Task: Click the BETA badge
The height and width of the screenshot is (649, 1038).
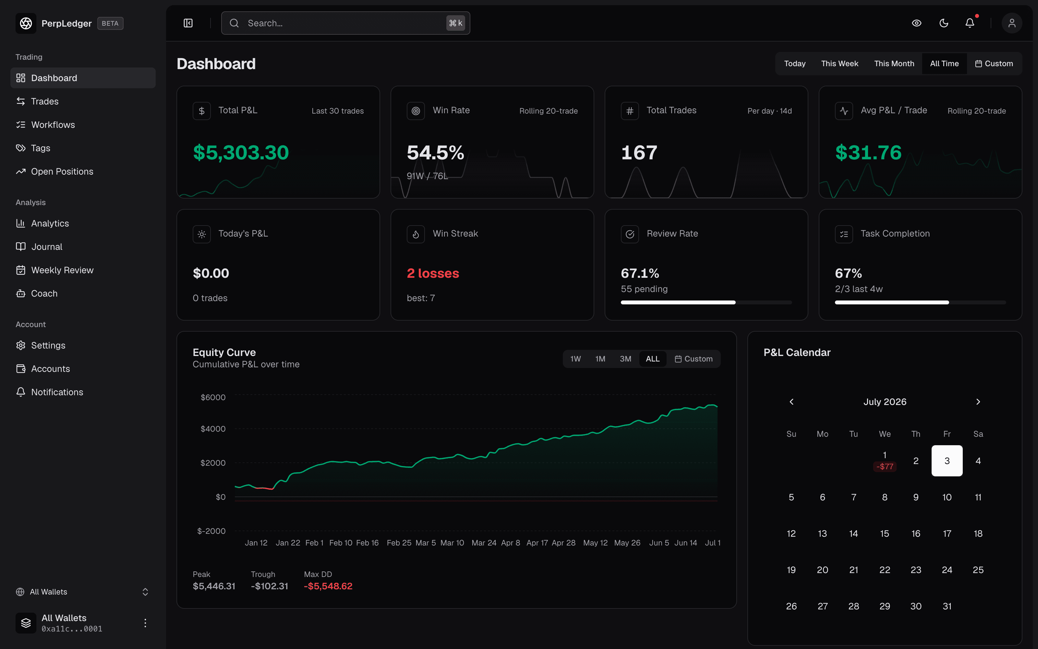Action: click(x=110, y=23)
